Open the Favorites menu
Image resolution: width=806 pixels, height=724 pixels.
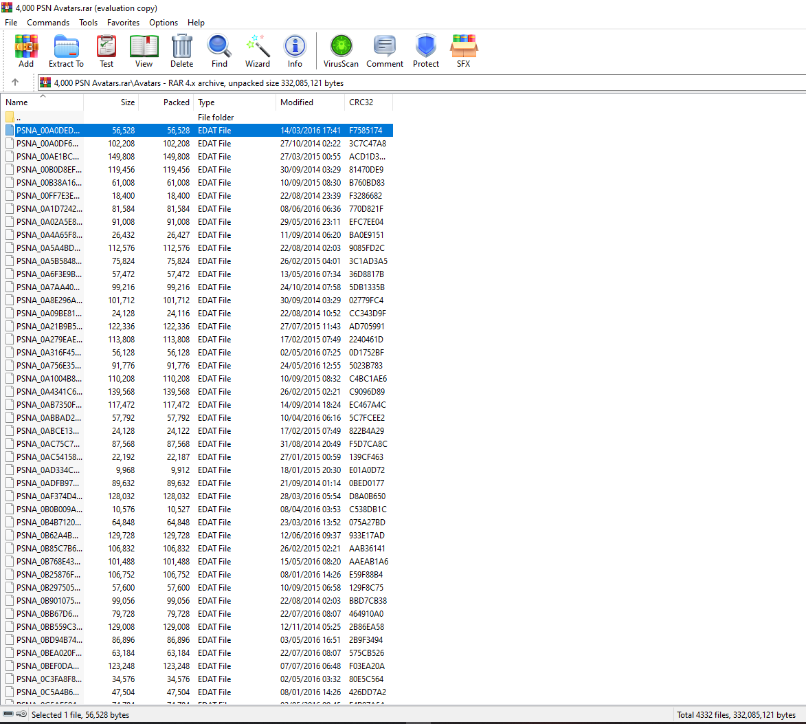pyautogui.click(x=123, y=23)
